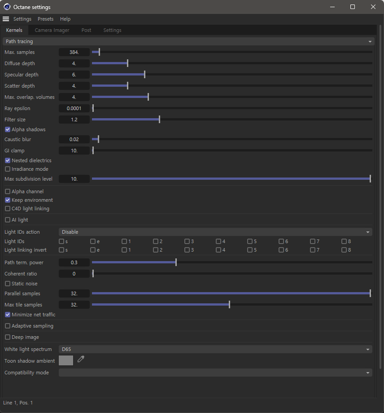The image size is (384, 413).
Task: Open the Light IDs action dropdown
Action: point(215,232)
